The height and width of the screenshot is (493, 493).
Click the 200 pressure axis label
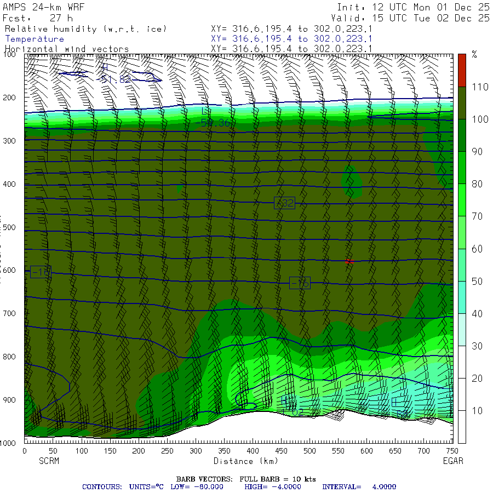[x=9, y=98]
